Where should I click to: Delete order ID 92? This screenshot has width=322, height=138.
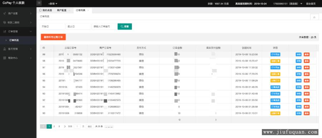point(307,100)
